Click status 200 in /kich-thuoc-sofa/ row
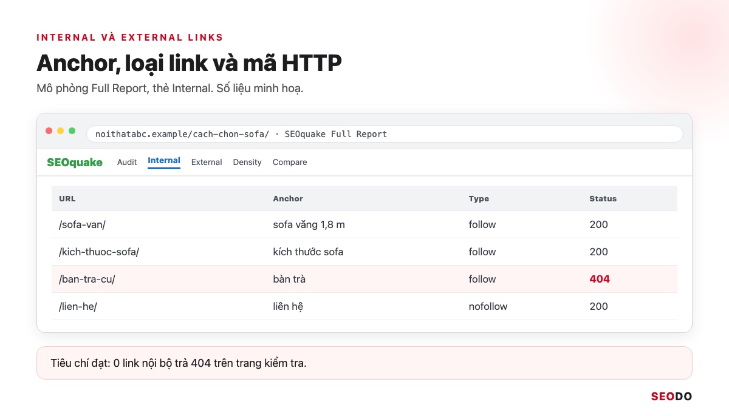The width and height of the screenshot is (729, 416). point(598,252)
